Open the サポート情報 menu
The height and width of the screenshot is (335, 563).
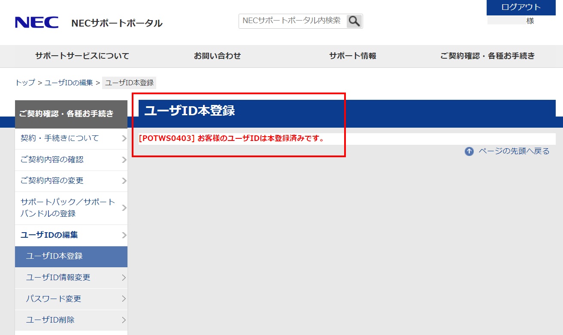click(352, 56)
